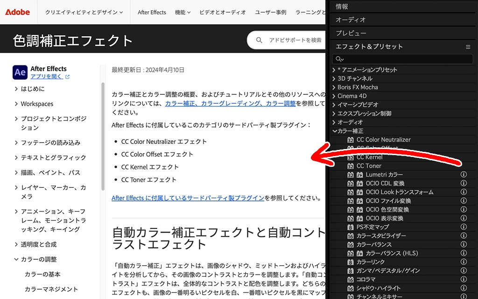
Task: Click the info icon on OCIO 色空間変換 row
Action: click(464, 209)
